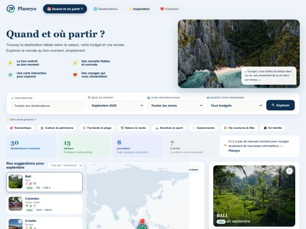Click the heart icon by 'Des voyages qui'
Image resolution: width=306 pixels, height=229 pixels.
pyautogui.click(x=75, y=75)
